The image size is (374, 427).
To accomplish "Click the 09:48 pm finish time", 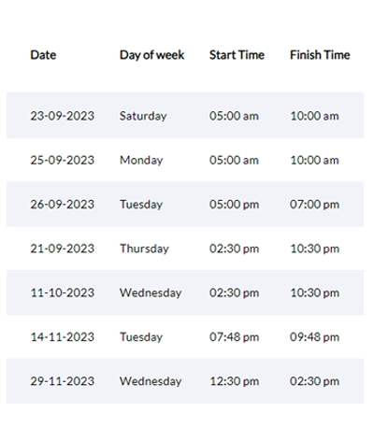I will pos(314,337).
